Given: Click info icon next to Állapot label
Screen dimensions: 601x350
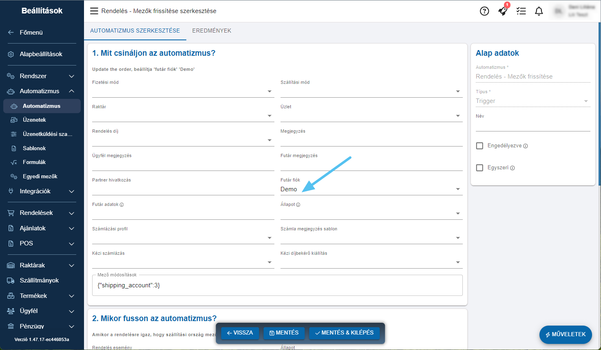Looking at the screenshot, I should 298,205.
